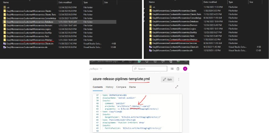Select the CustomerMicroservice.WebApi folder
The height and width of the screenshot is (133, 269).
pos(60,40)
